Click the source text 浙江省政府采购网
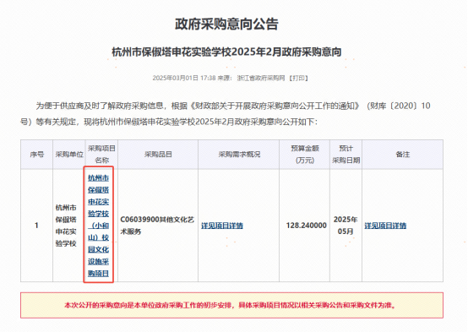The image size is (468, 332). (x=260, y=79)
